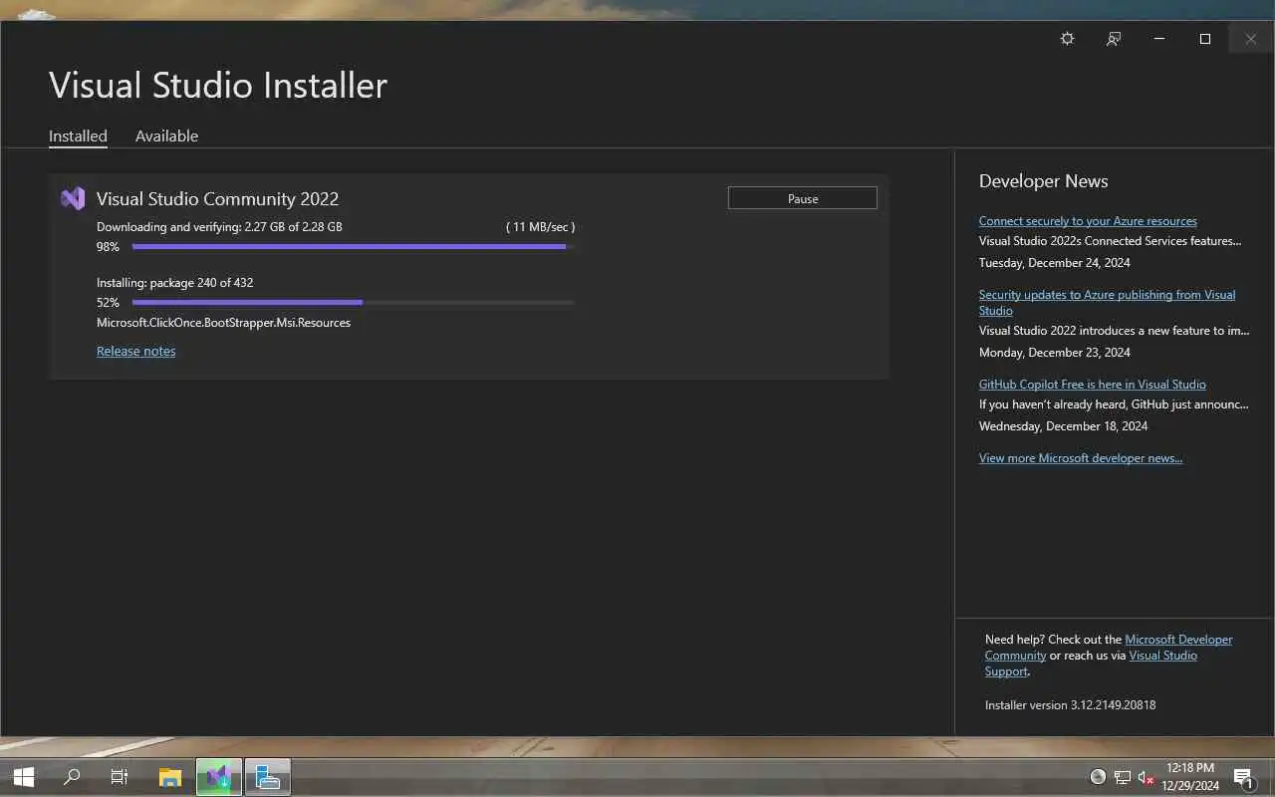The image size is (1275, 797).
Task: Open network status tray icon
Action: pos(1123,777)
